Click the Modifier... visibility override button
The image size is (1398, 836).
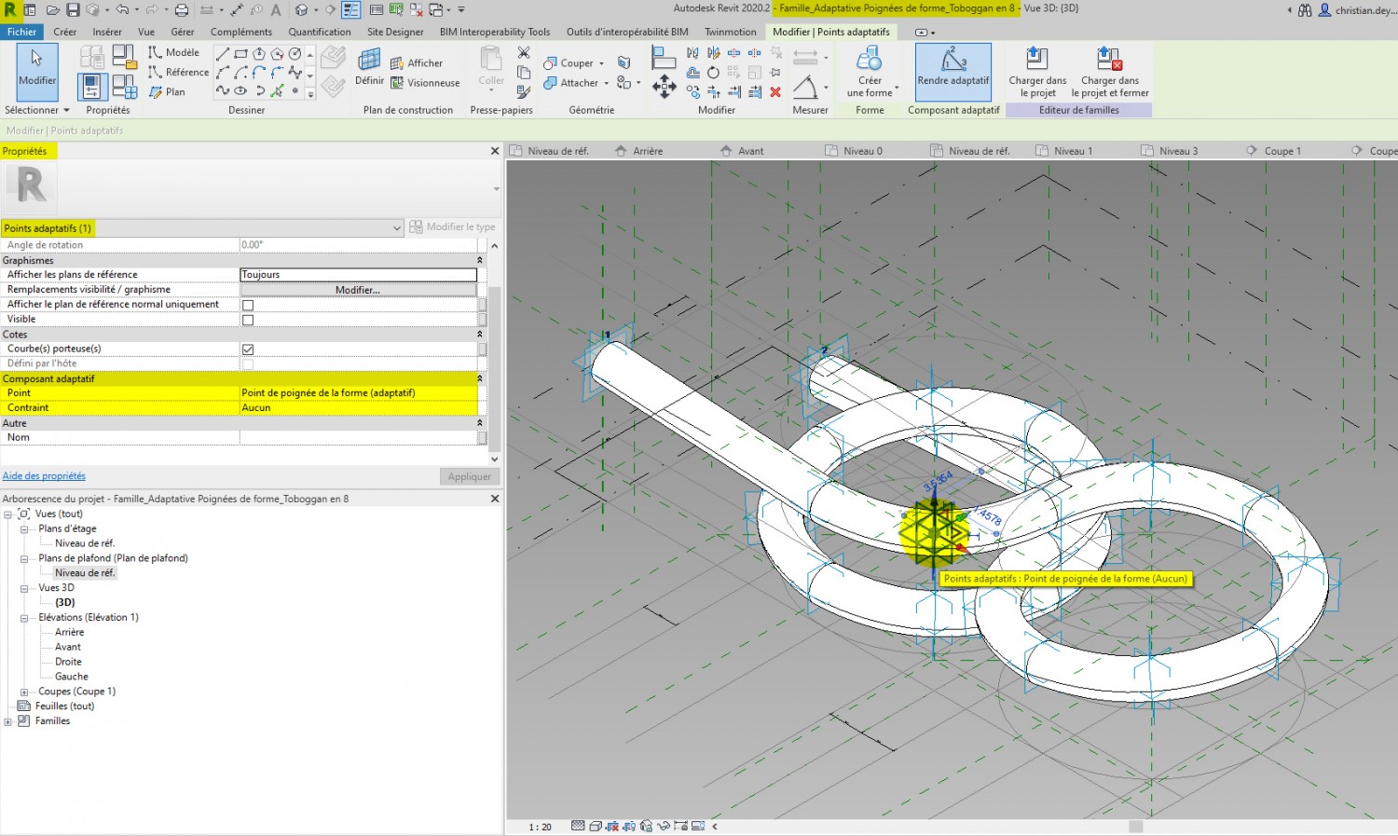[358, 290]
